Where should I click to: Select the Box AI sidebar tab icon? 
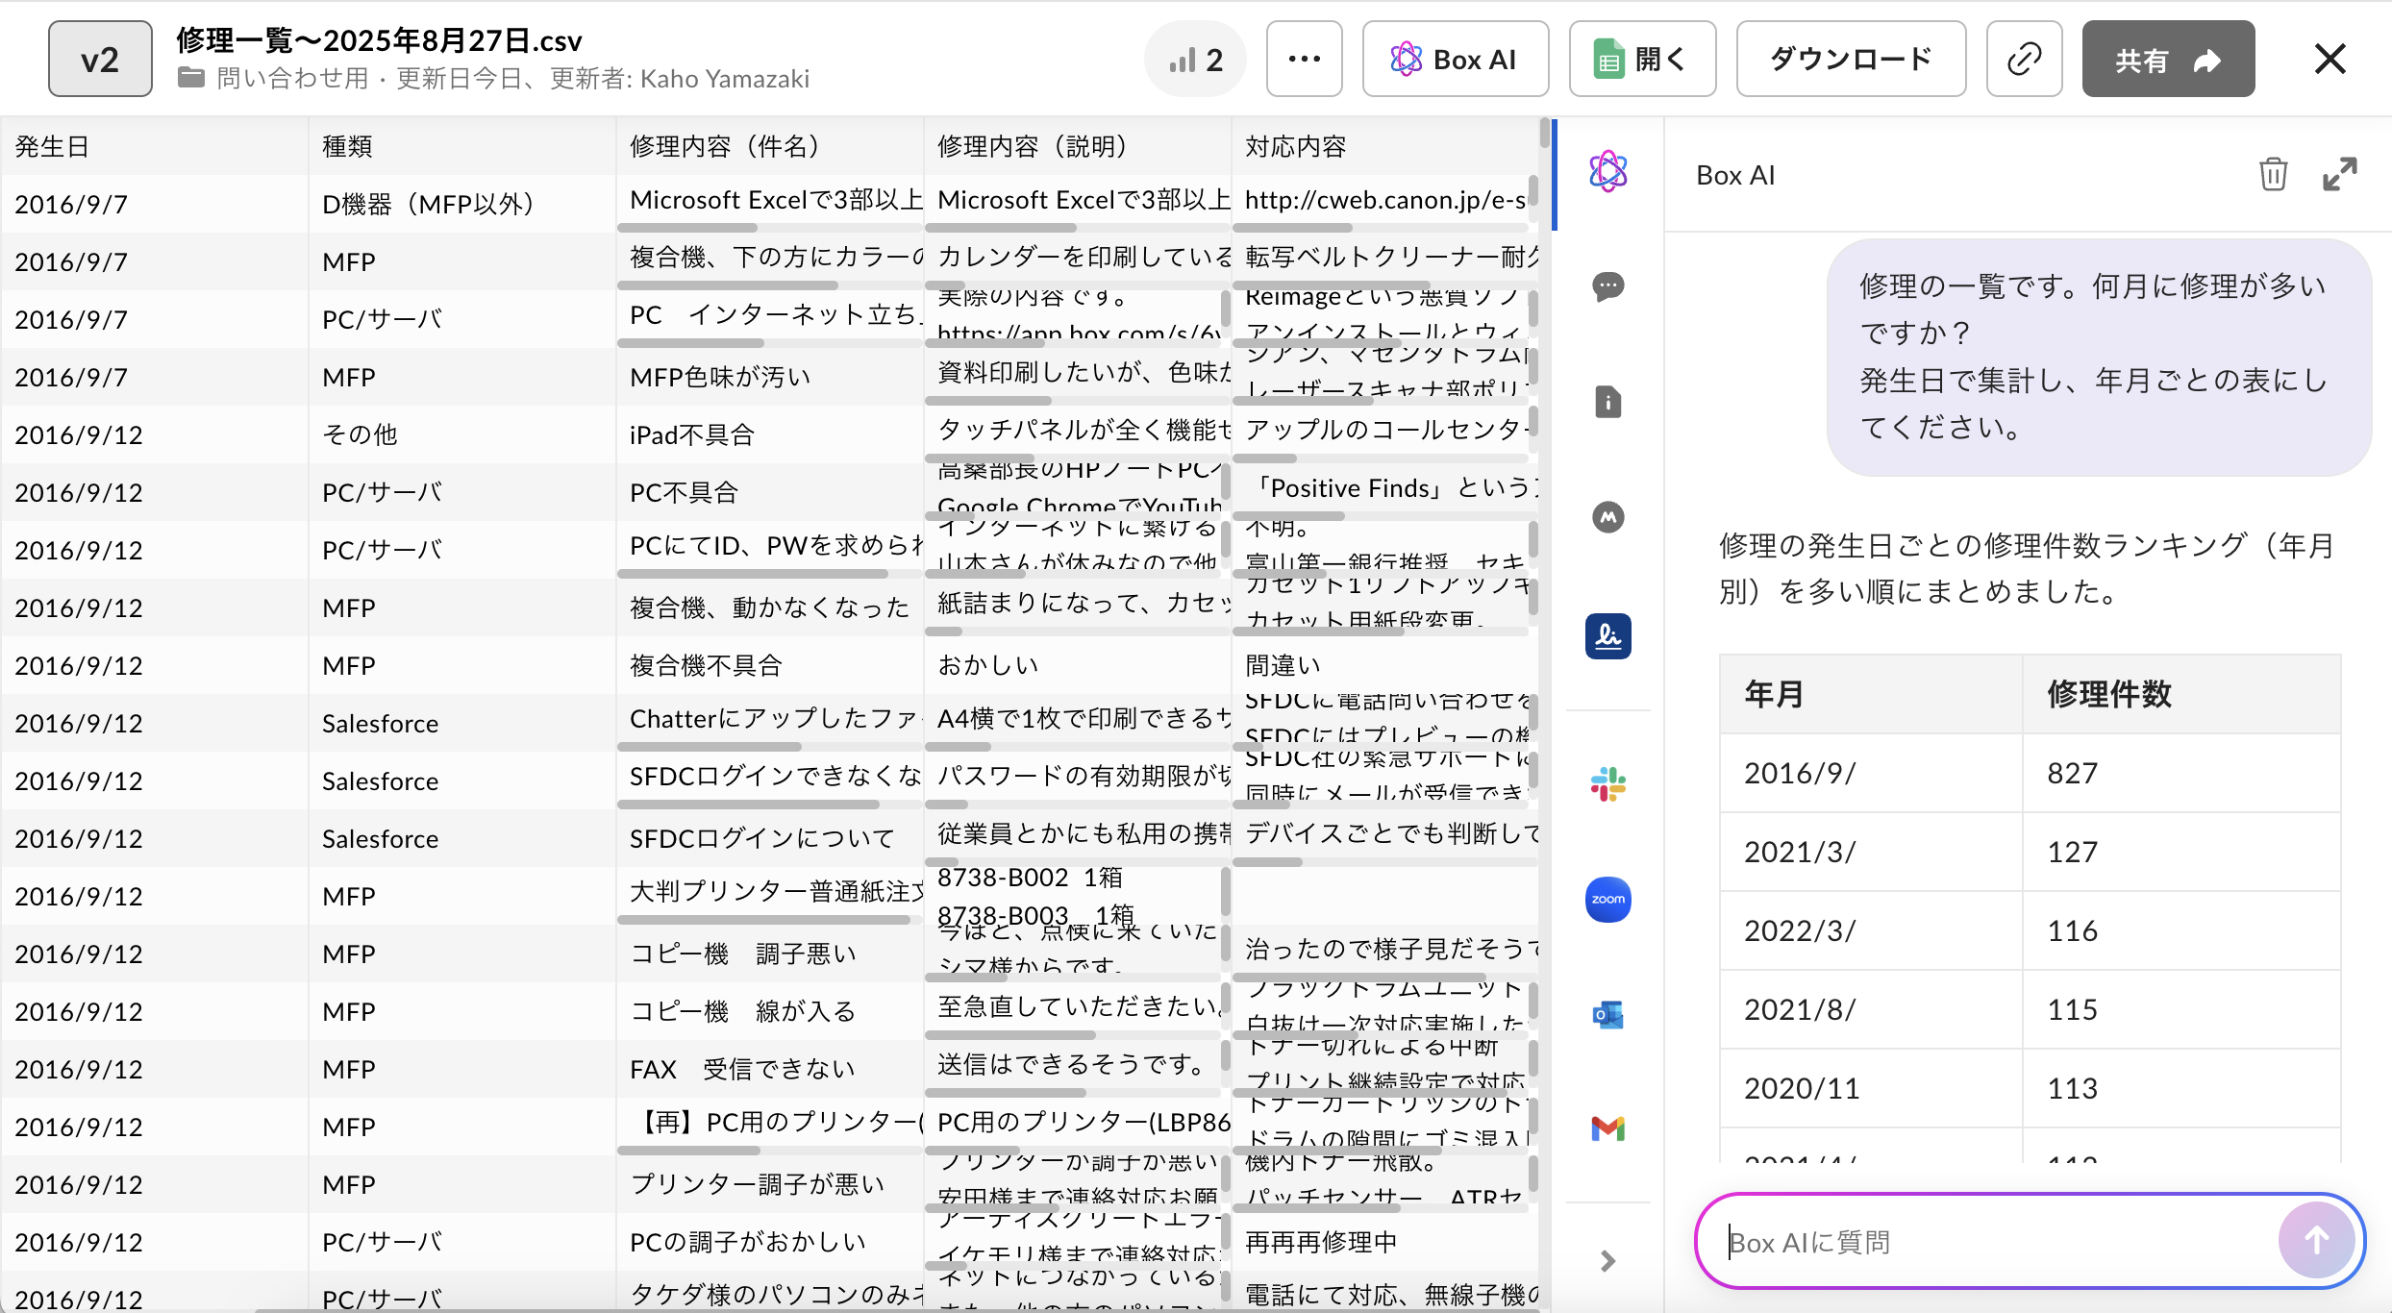[x=1607, y=172]
